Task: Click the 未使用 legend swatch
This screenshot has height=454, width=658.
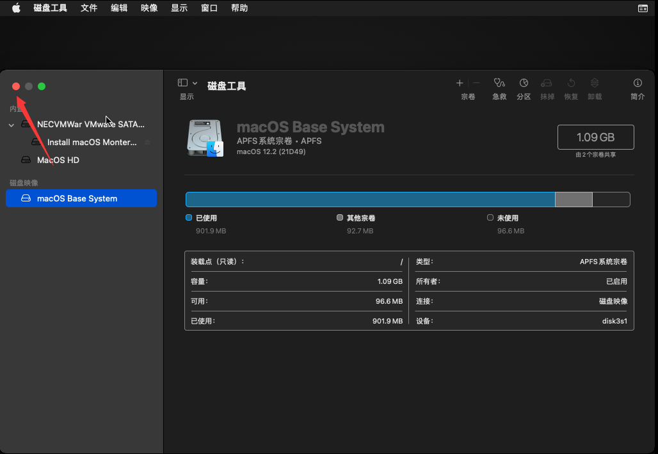Action: pos(490,217)
